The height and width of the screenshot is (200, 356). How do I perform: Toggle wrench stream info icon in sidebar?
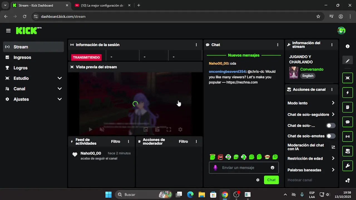(348, 166)
